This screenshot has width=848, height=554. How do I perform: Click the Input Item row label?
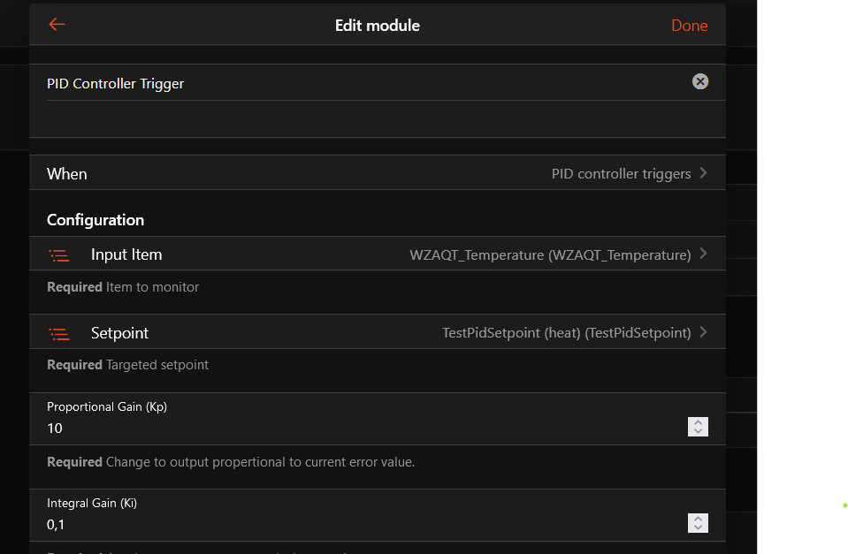point(126,254)
